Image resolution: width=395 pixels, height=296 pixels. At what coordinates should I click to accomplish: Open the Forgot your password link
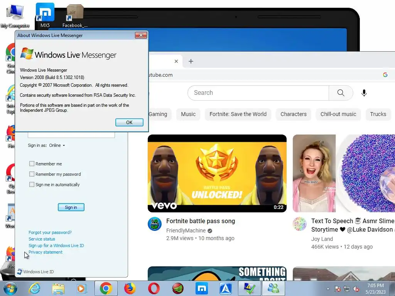point(50,232)
